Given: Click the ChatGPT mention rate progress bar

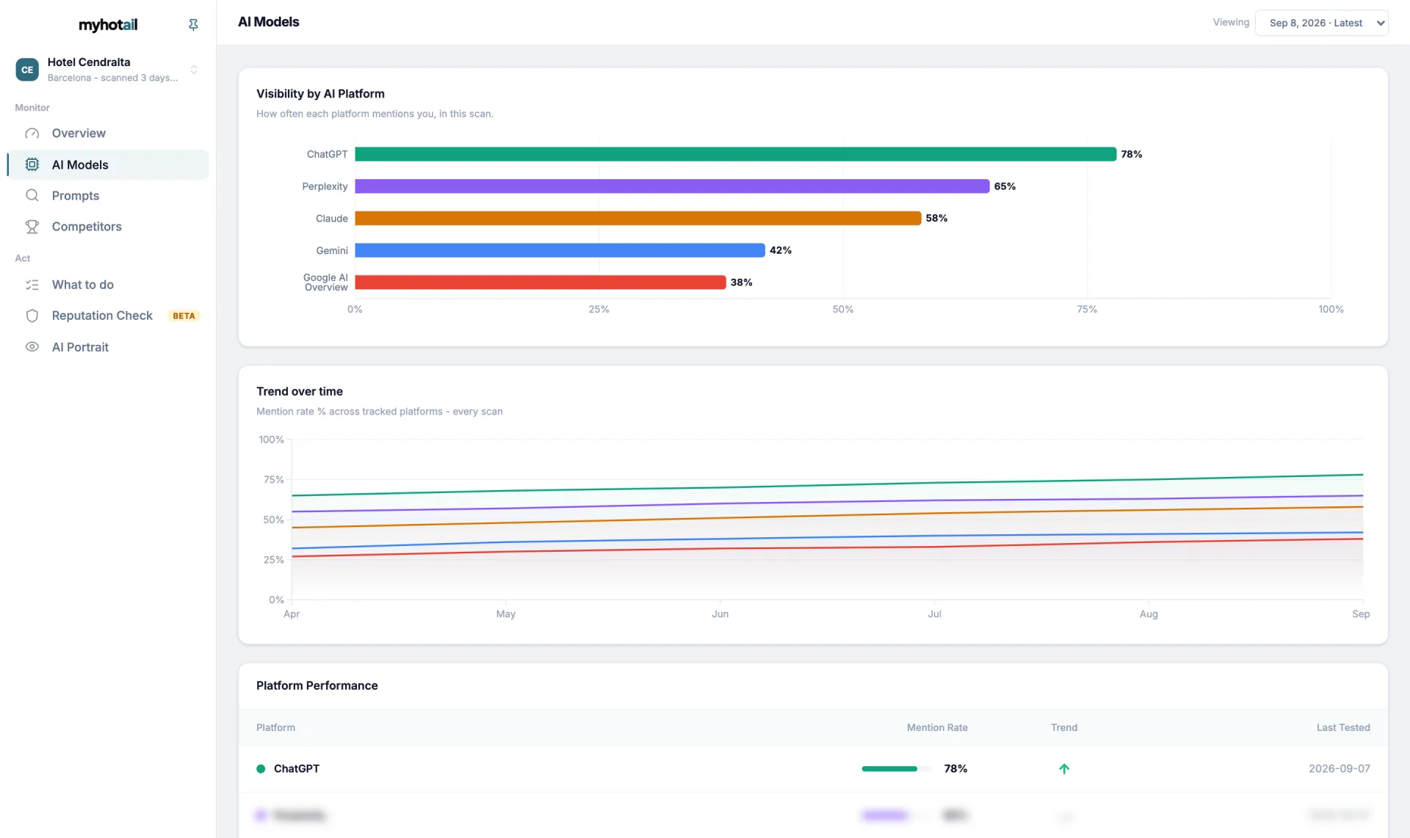Looking at the screenshot, I should pyautogui.click(x=896, y=769).
